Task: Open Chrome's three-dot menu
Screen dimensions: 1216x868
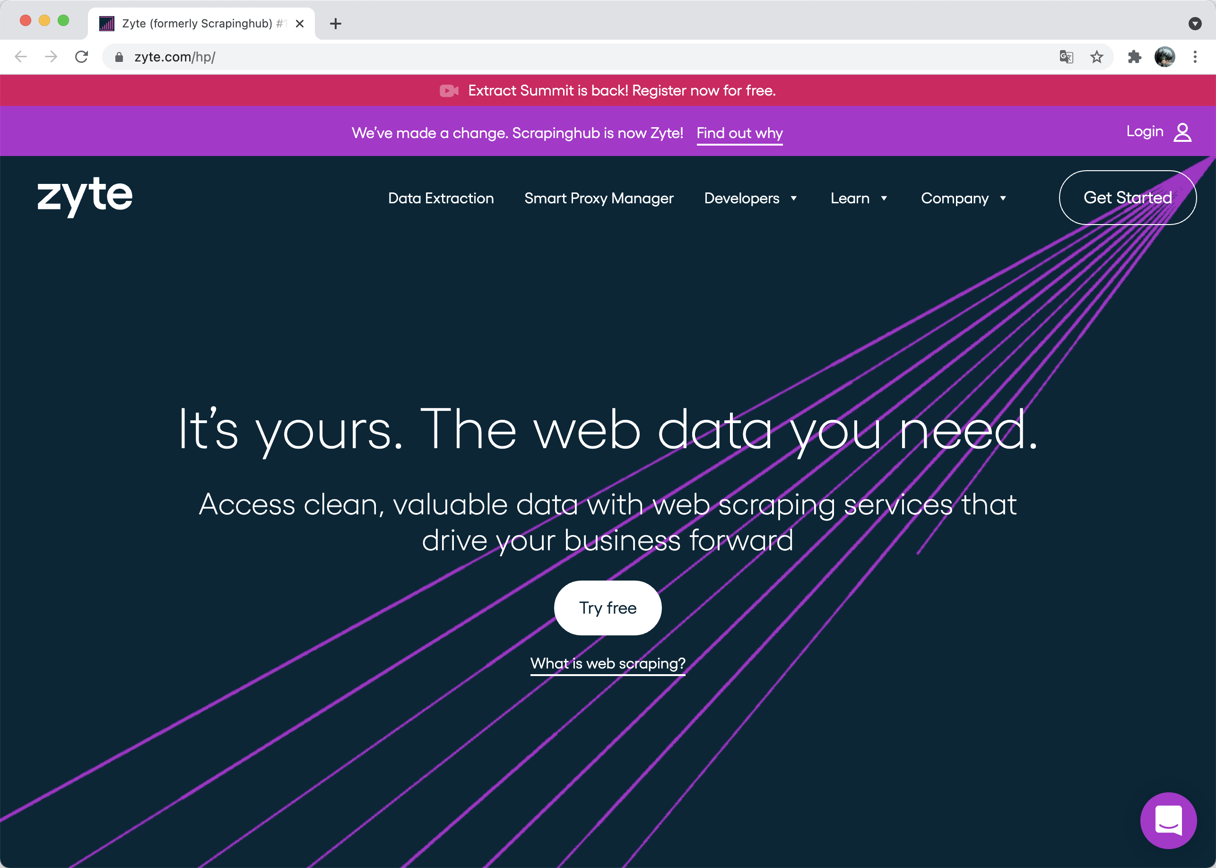Action: click(1195, 57)
